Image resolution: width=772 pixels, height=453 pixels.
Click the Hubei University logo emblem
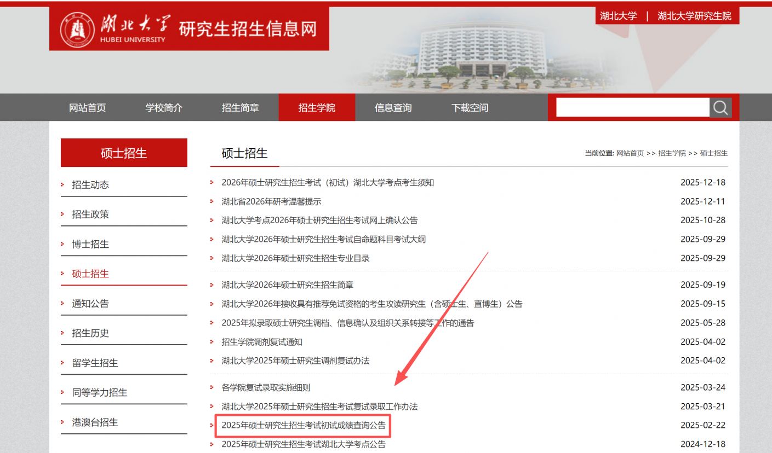[77, 30]
